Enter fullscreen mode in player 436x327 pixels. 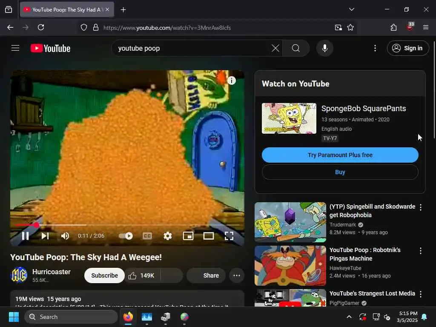point(229,236)
